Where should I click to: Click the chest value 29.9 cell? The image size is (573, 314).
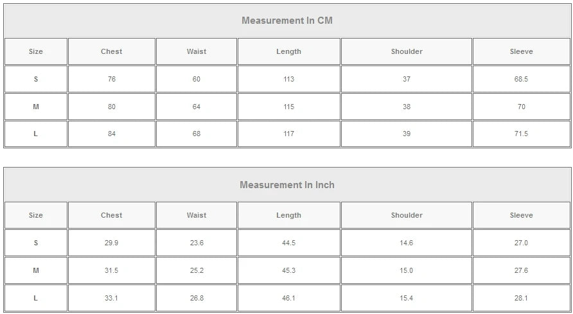[x=111, y=243]
